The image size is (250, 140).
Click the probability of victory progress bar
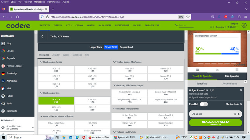[217, 54]
